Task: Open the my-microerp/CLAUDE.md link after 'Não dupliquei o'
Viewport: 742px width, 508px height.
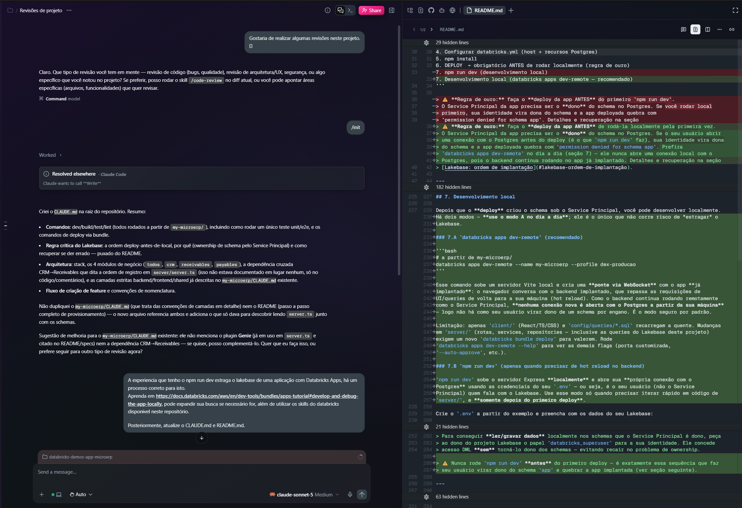Action: click(102, 306)
